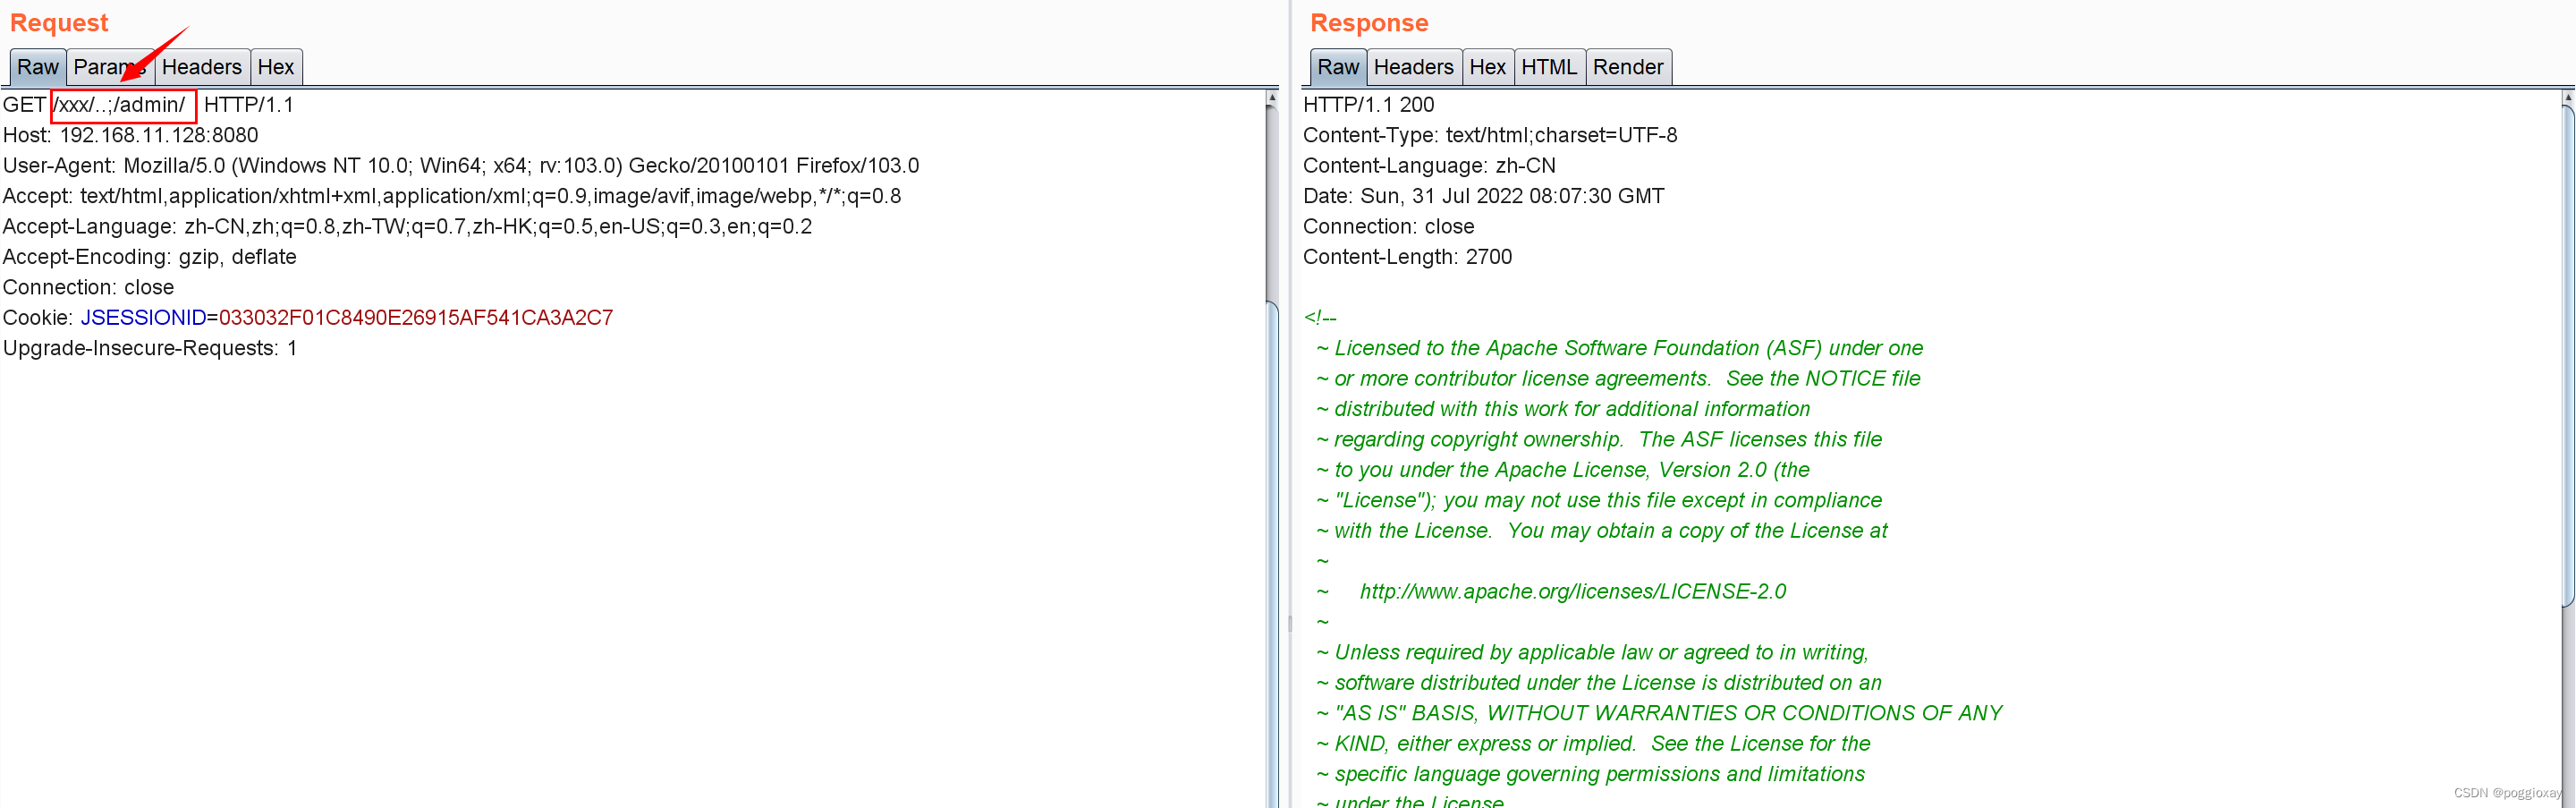
Task: Click the User-Agent header line
Action: click(x=461, y=165)
